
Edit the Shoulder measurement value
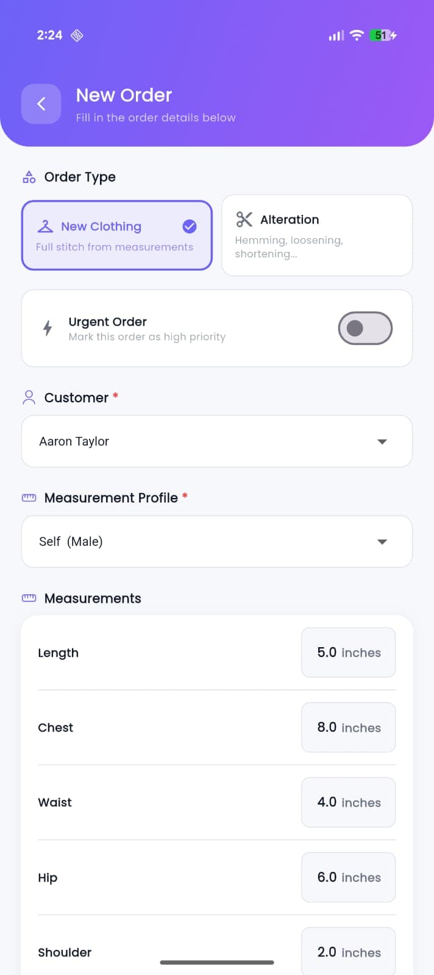coord(348,952)
